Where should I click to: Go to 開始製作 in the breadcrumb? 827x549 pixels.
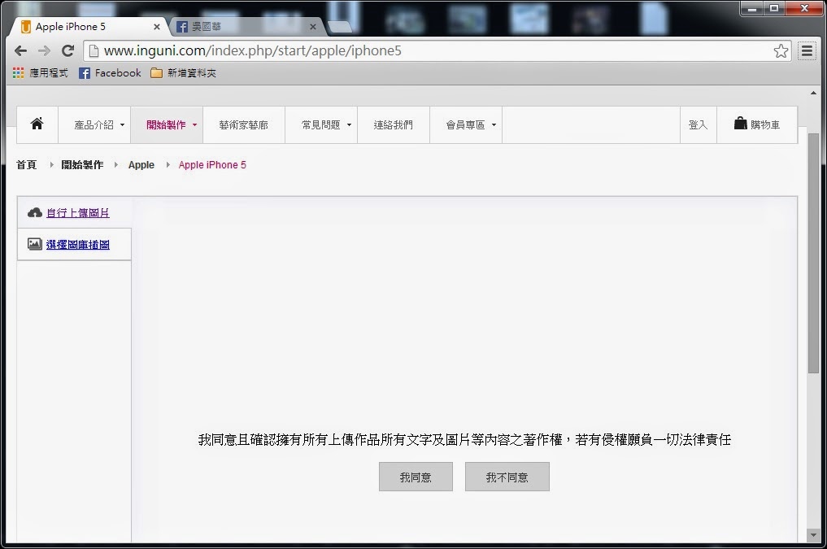(x=82, y=164)
